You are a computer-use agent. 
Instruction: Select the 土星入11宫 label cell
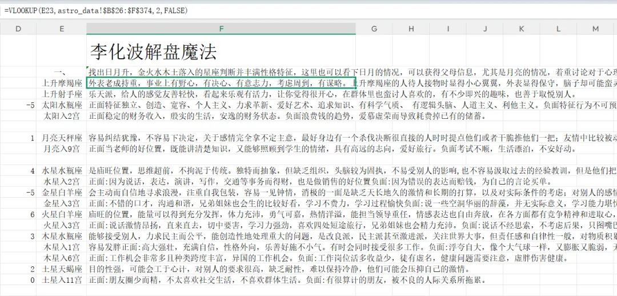(62, 280)
